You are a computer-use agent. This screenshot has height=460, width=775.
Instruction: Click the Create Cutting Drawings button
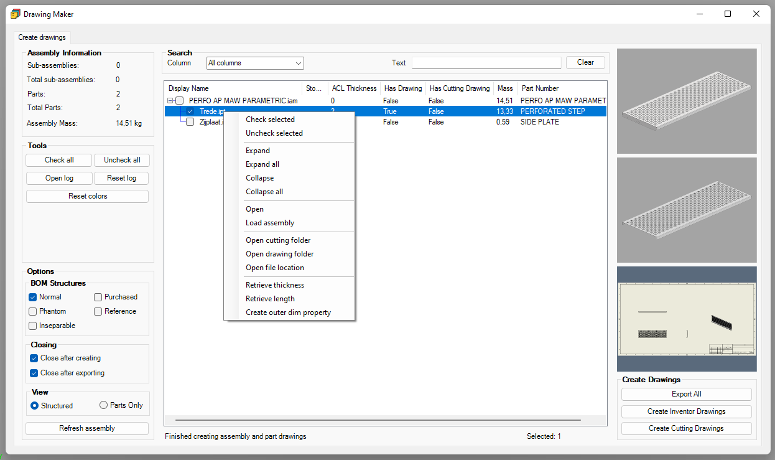[686, 428]
